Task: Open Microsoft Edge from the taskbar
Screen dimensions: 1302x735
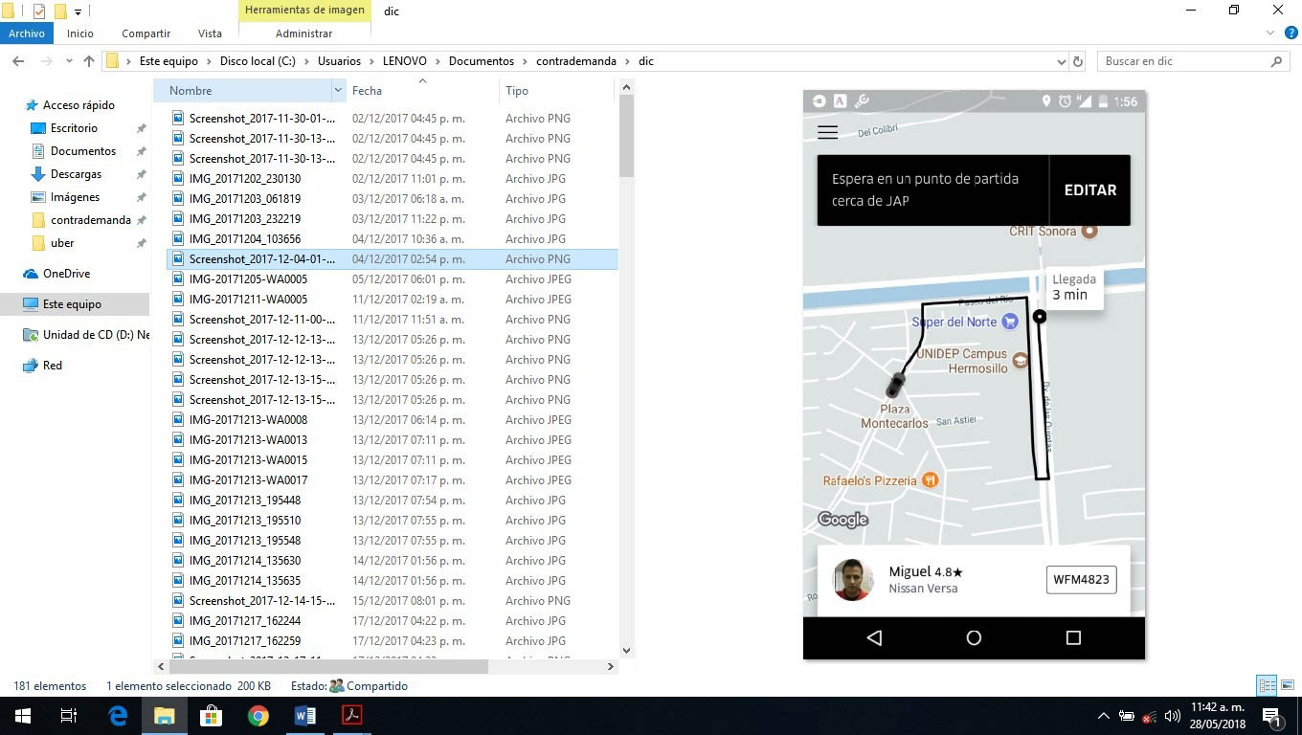Action: [118, 715]
